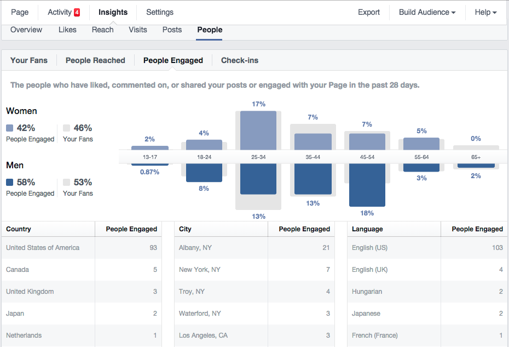Click the English (US) language entry

369,247
